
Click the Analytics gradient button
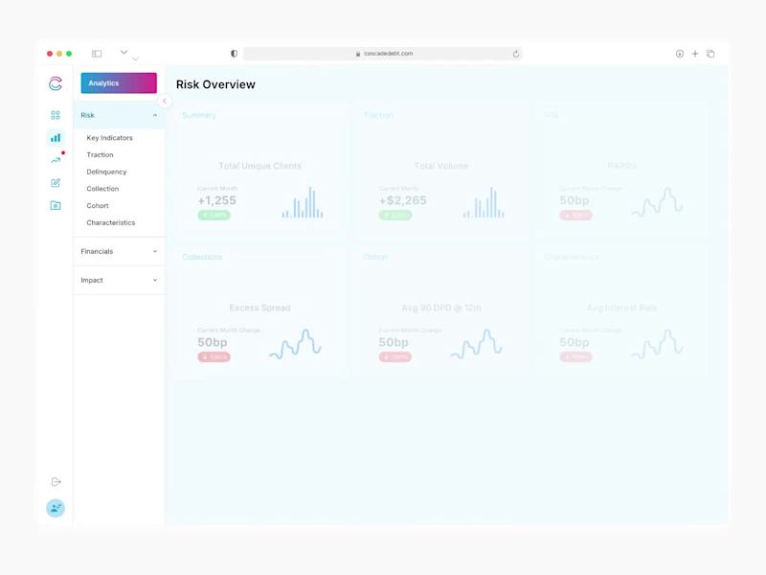[x=117, y=82]
